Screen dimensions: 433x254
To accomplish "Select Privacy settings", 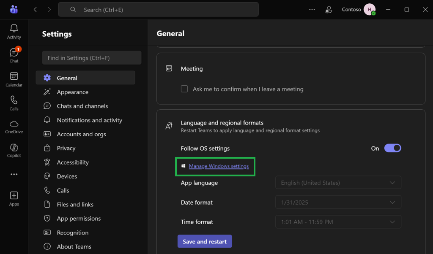I will tap(85, 148).
